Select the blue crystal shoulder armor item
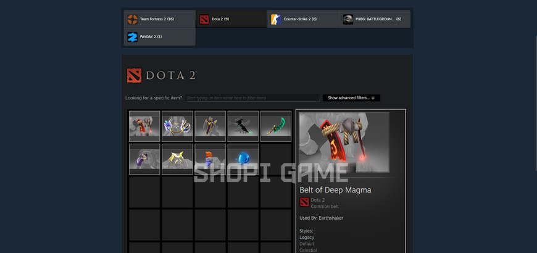Image resolution: width=537 pixels, height=253 pixels. click(x=177, y=126)
